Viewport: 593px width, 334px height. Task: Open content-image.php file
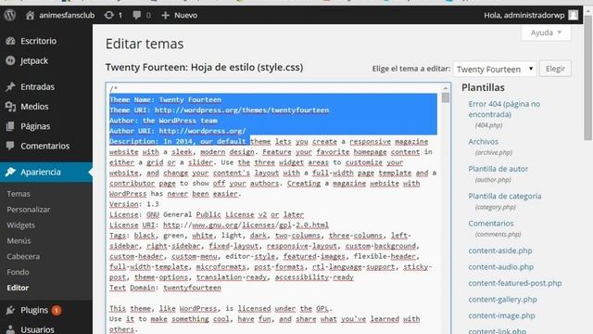click(501, 315)
